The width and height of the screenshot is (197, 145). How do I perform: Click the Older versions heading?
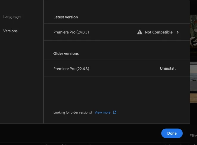point(66,53)
